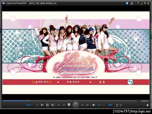Open the audio/video settings sliders icon
Viewport: 152px width, 114px height.
52,105
